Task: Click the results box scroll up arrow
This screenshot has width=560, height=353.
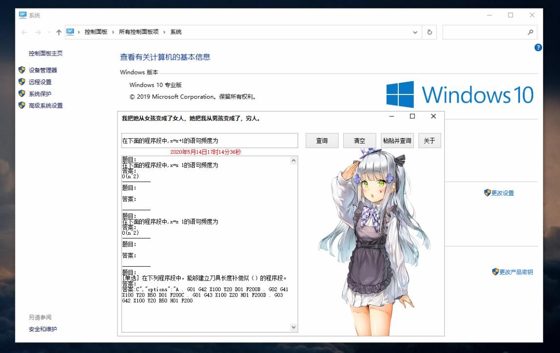Action: 294,161
